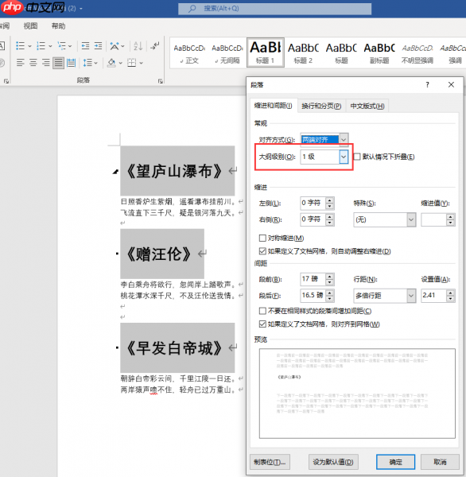Apply the 副标题 style
The image size is (466, 477).
[379, 52]
